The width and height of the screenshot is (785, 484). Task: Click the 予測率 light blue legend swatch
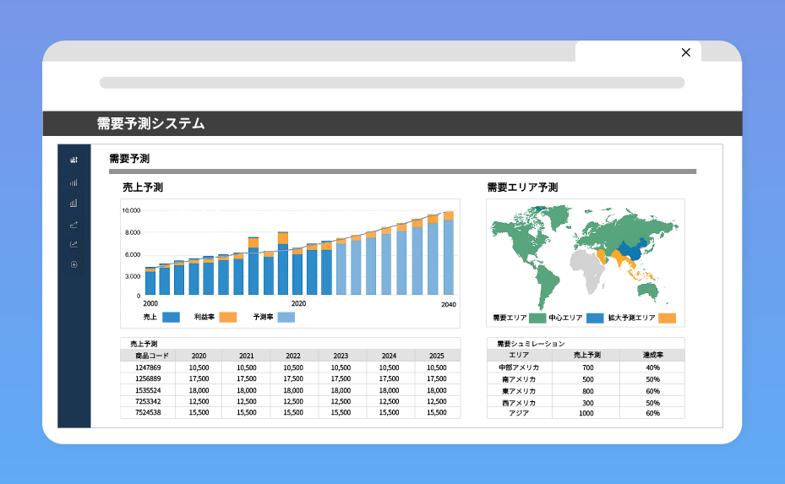coord(286,318)
